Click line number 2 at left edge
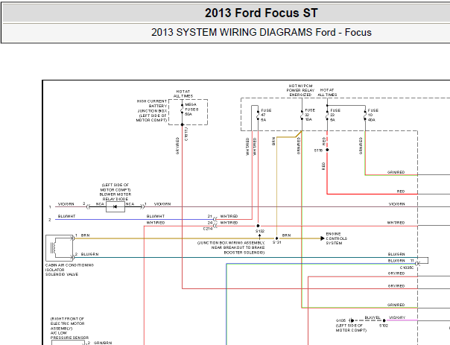 click(50, 220)
